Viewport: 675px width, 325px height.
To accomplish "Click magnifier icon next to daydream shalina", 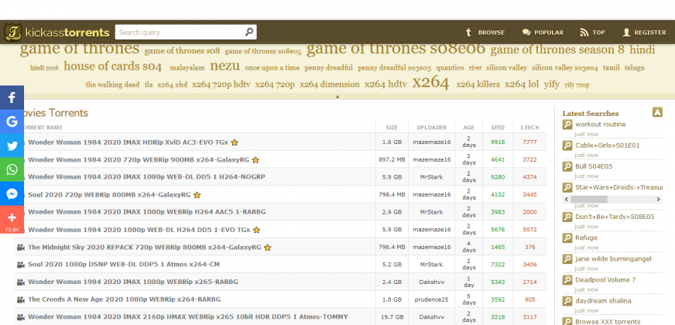I will coord(567,301).
